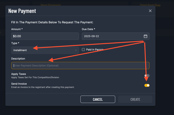Close the New Payment dialog with X
The height and width of the screenshot is (115, 174).
pyautogui.click(x=150, y=11)
